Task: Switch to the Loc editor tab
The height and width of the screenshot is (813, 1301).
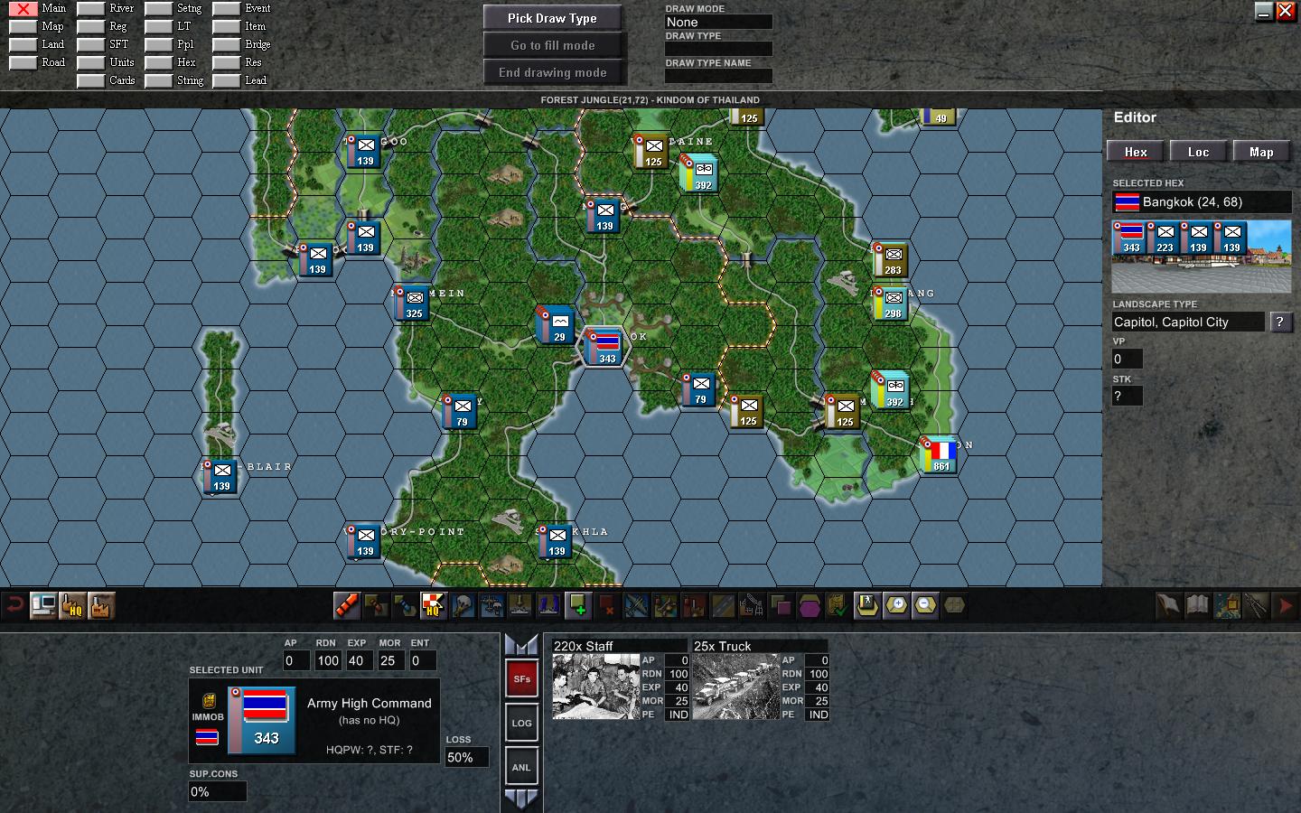Action: coord(1198,151)
